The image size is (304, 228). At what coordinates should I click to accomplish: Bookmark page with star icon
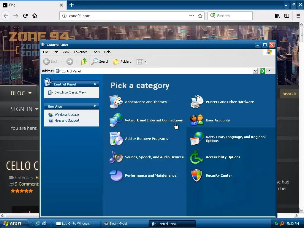click(x=200, y=16)
